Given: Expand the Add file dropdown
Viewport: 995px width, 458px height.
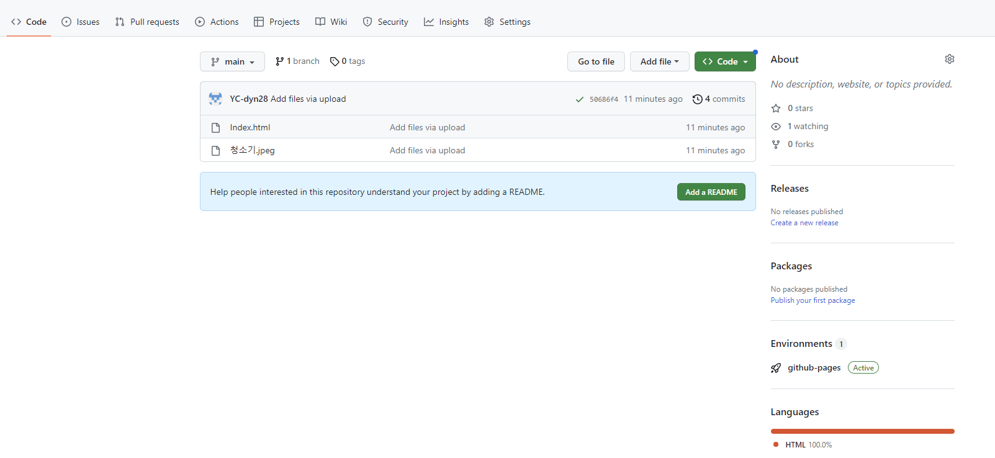Looking at the screenshot, I should (659, 61).
